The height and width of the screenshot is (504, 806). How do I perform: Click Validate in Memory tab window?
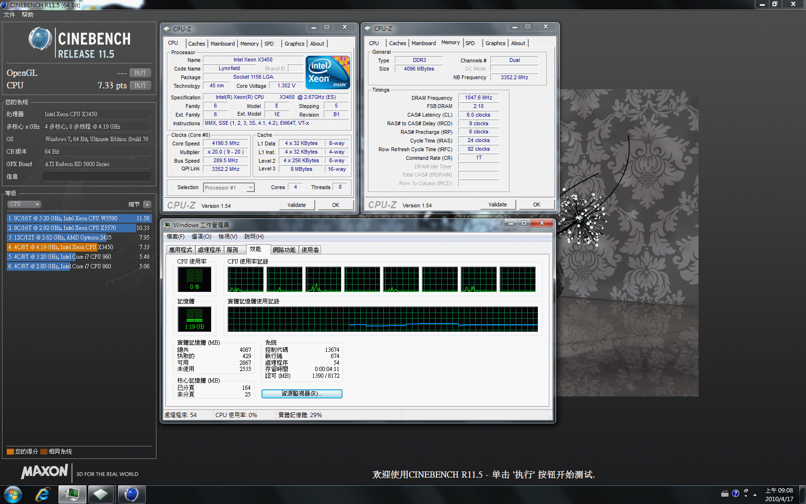(x=498, y=204)
